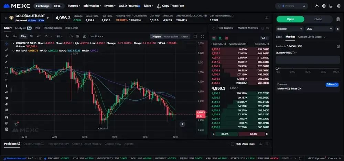Open the Isolated margin mode dropdown
344x161 pixels.
point(290,29)
